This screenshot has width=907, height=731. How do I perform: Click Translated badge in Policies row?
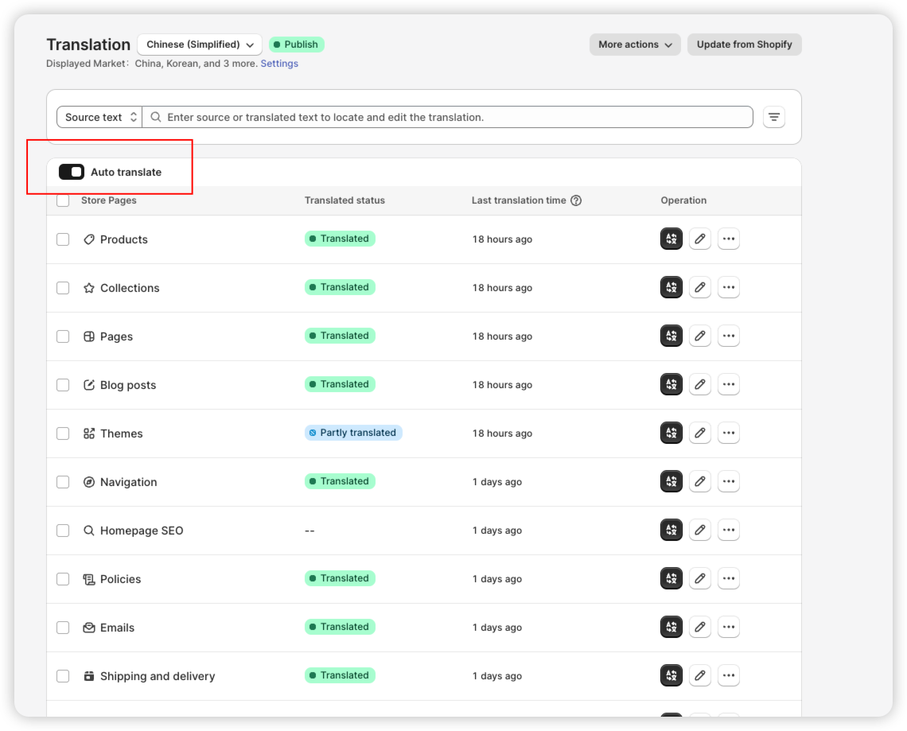341,578
